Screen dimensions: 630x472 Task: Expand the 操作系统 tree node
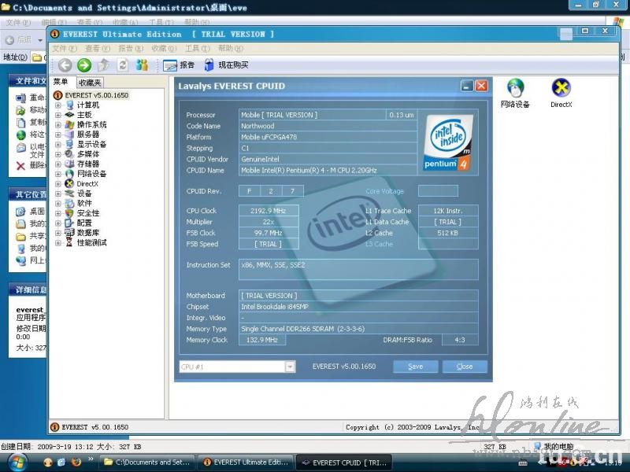coord(57,125)
